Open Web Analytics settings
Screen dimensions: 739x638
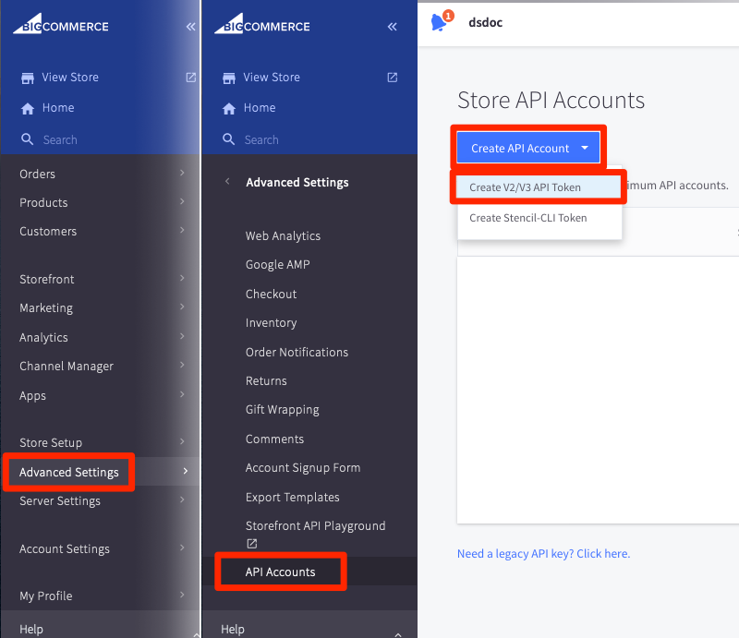(x=283, y=236)
